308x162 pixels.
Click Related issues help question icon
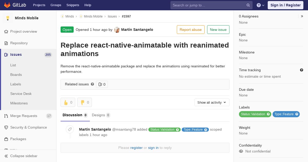pyautogui.click(x=92, y=84)
